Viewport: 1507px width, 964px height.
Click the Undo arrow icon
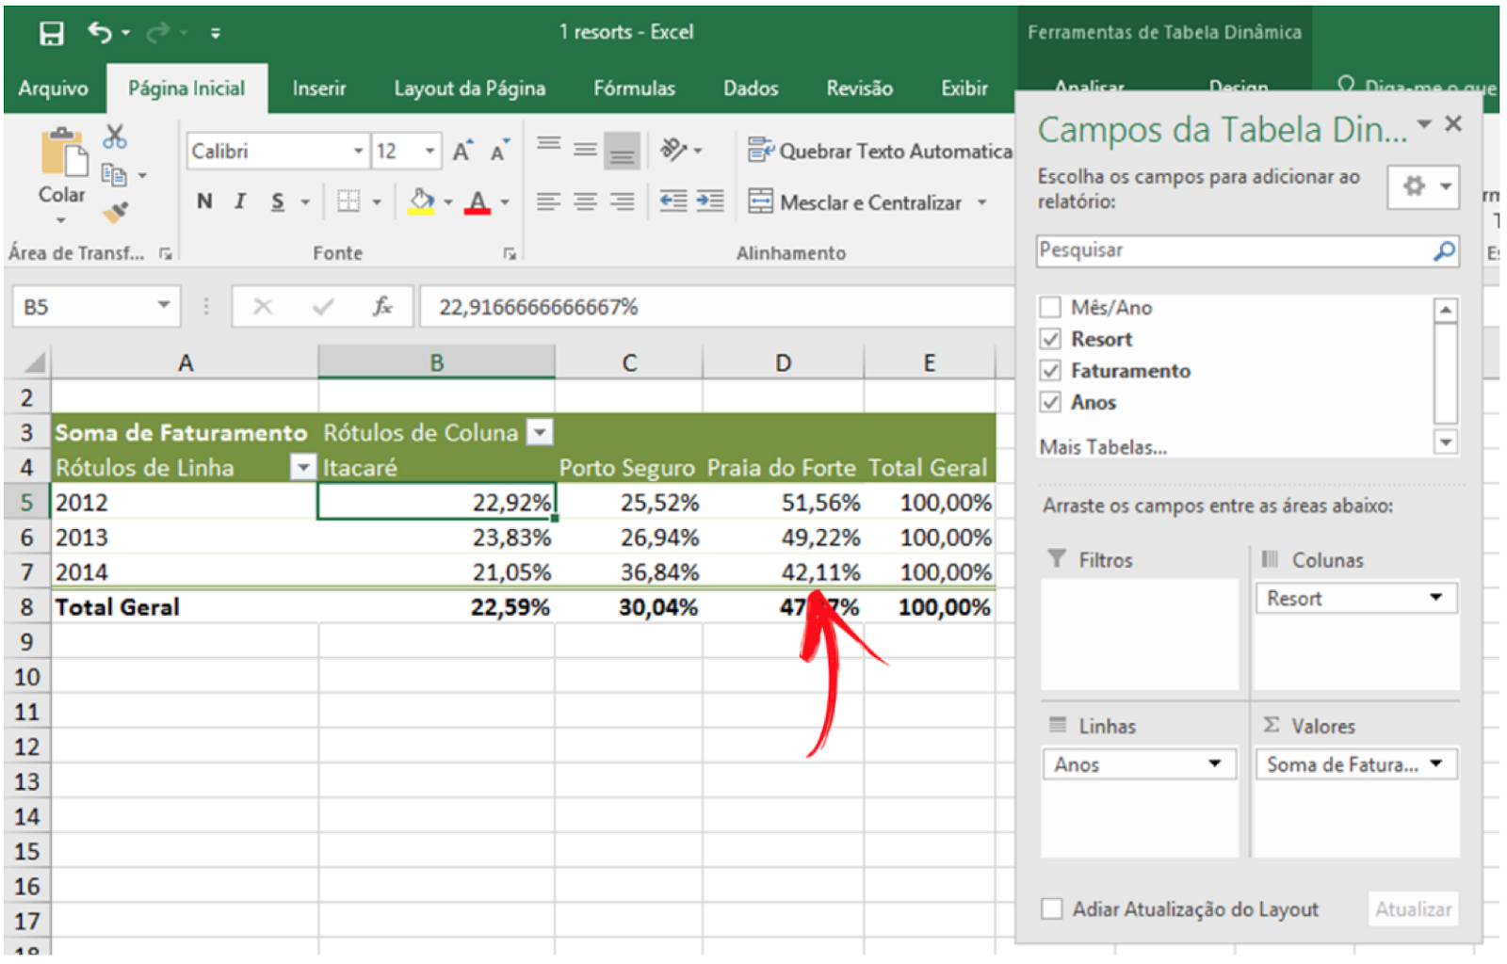point(100,33)
